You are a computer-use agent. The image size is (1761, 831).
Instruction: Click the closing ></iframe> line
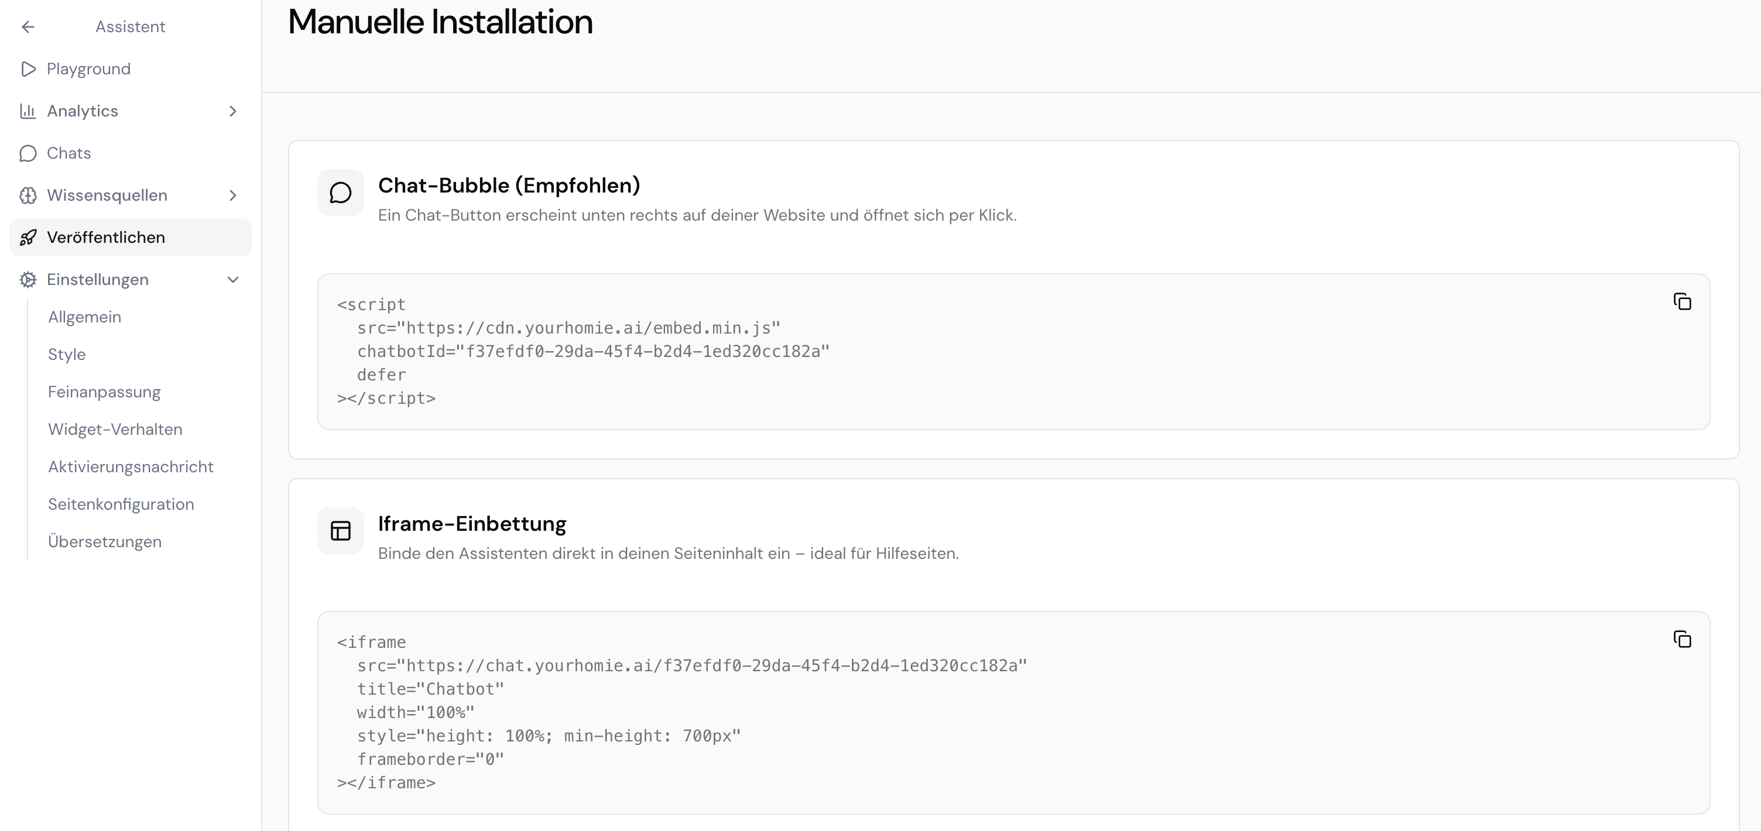click(x=386, y=782)
